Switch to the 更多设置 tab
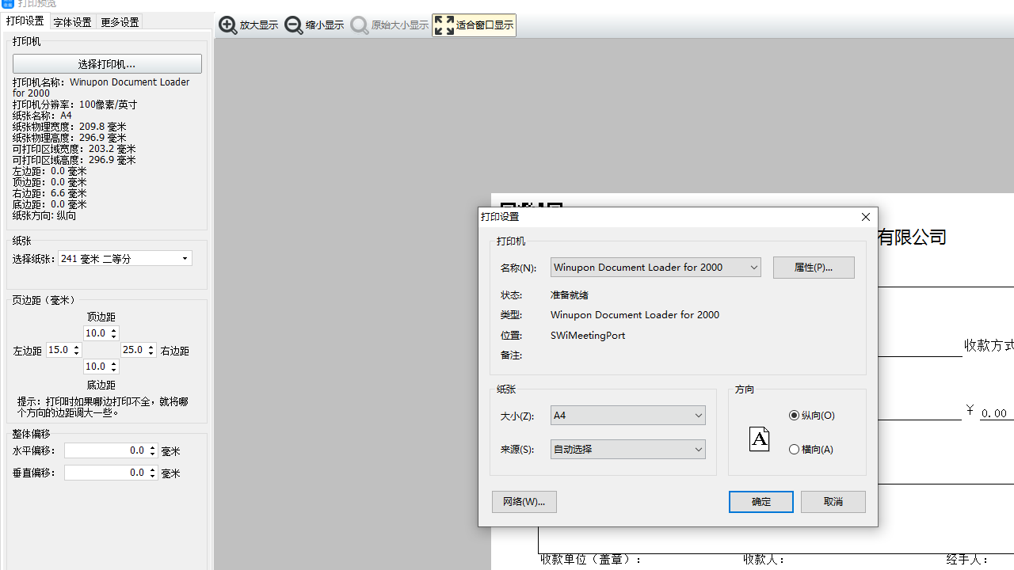 pos(120,22)
